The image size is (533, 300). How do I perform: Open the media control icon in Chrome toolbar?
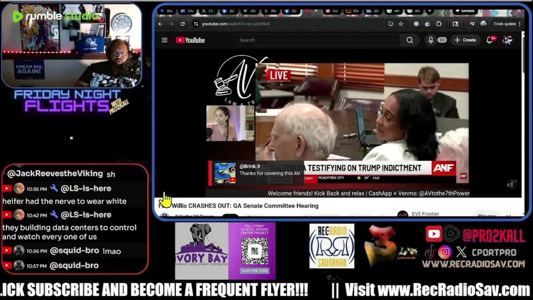pyautogui.click(x=472, y=24)
